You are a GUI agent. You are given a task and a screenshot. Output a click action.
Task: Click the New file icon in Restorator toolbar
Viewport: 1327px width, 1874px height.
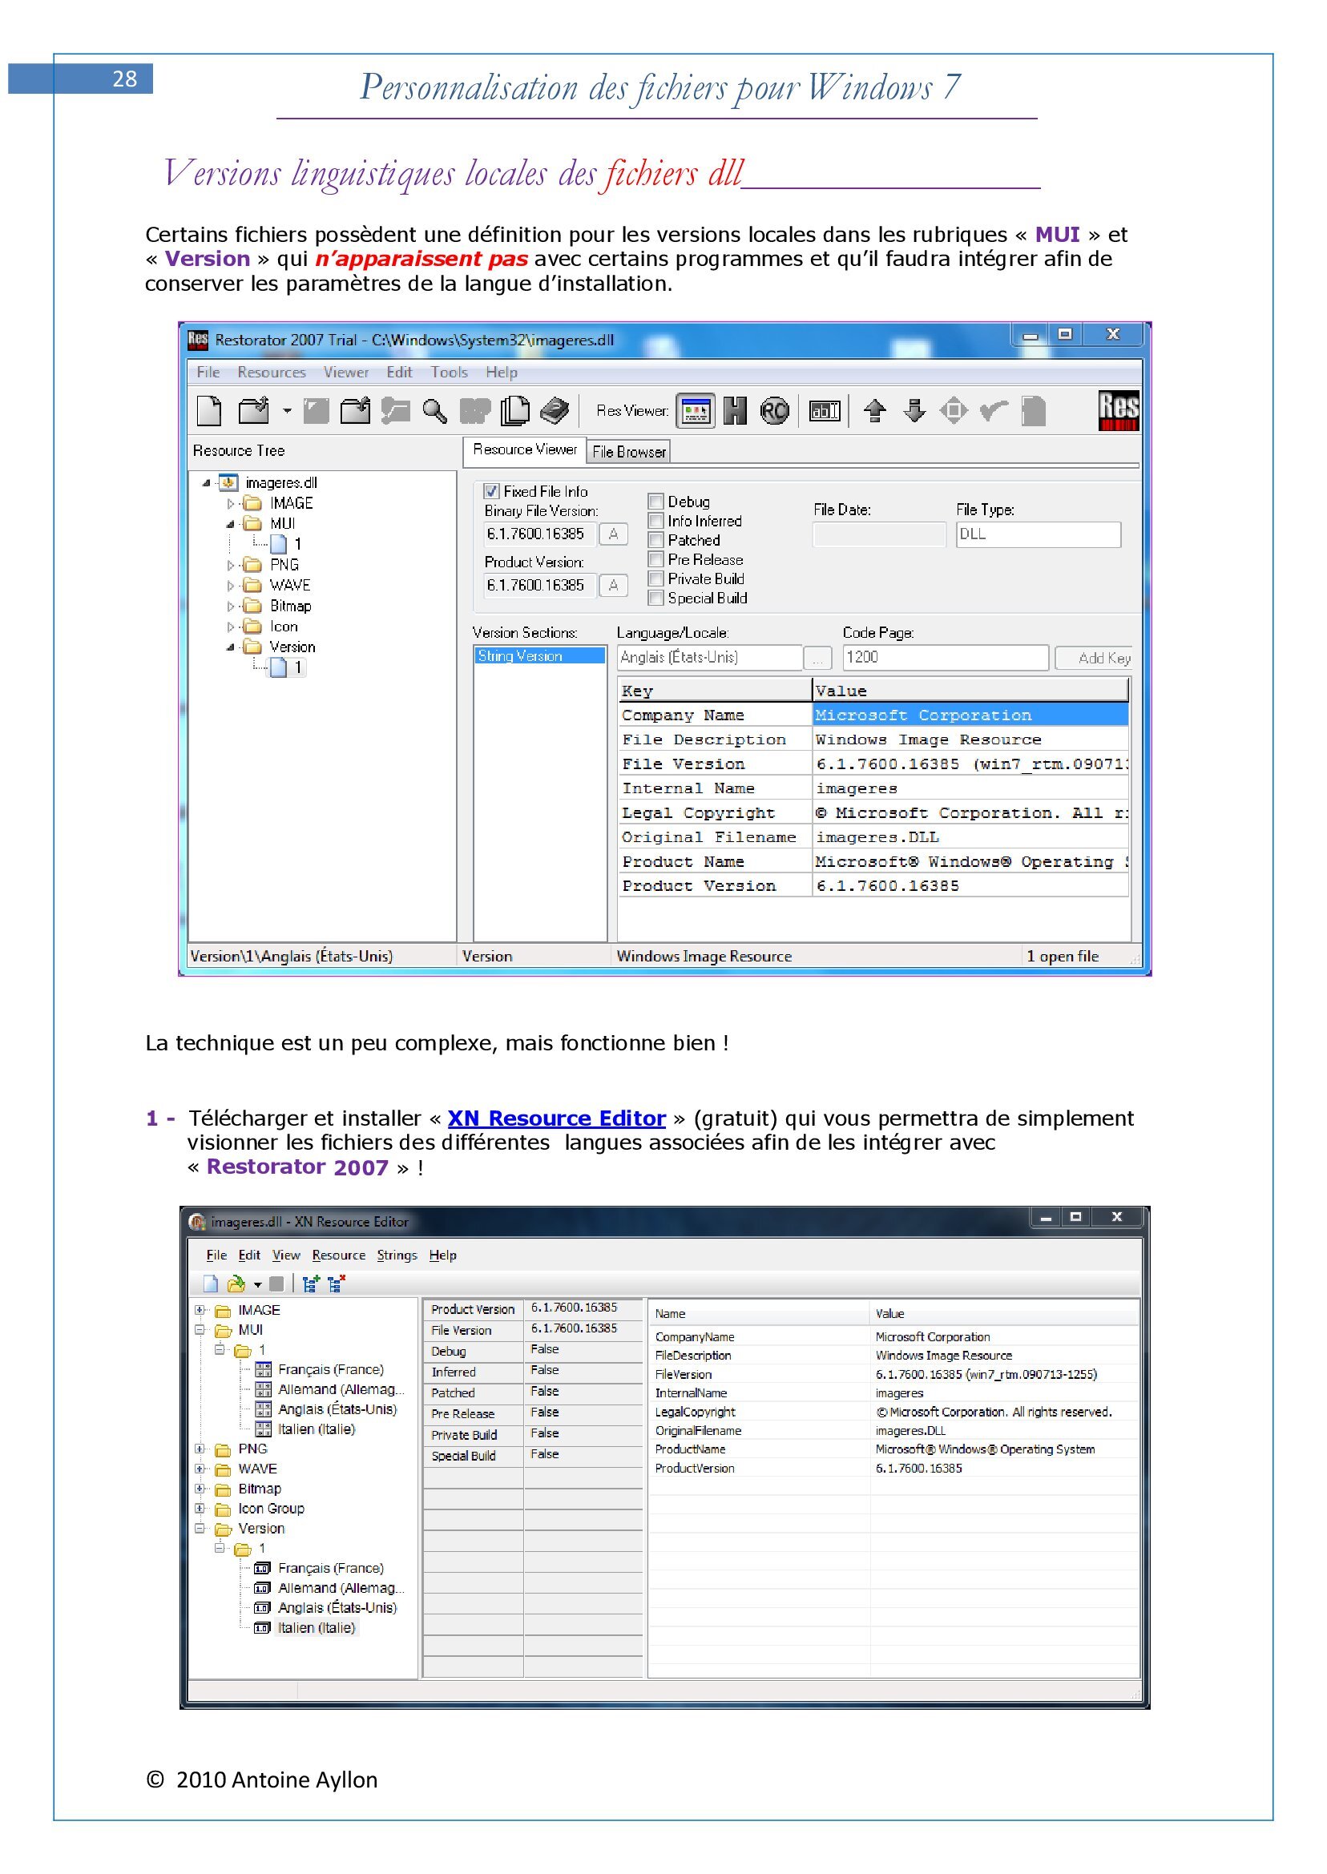pos(209,410)
